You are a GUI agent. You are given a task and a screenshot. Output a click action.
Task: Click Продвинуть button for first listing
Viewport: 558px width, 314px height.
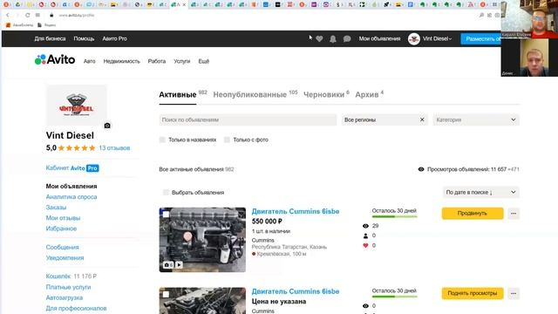(473, 213)
